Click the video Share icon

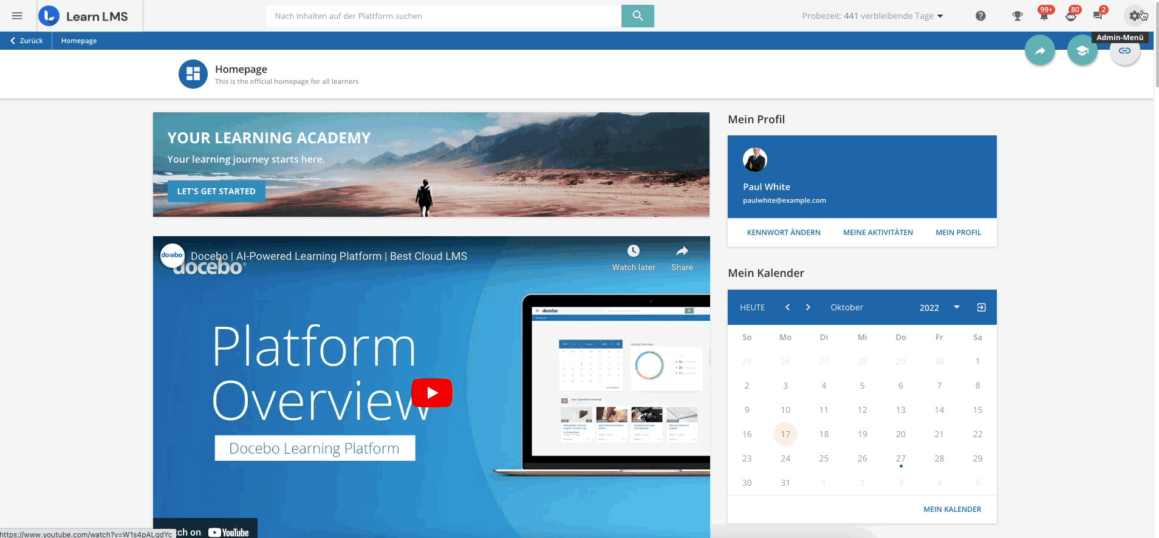tap(682, 251)
